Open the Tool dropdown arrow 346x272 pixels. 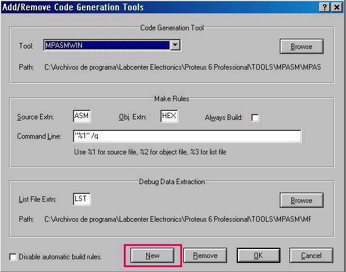(175, 45)
